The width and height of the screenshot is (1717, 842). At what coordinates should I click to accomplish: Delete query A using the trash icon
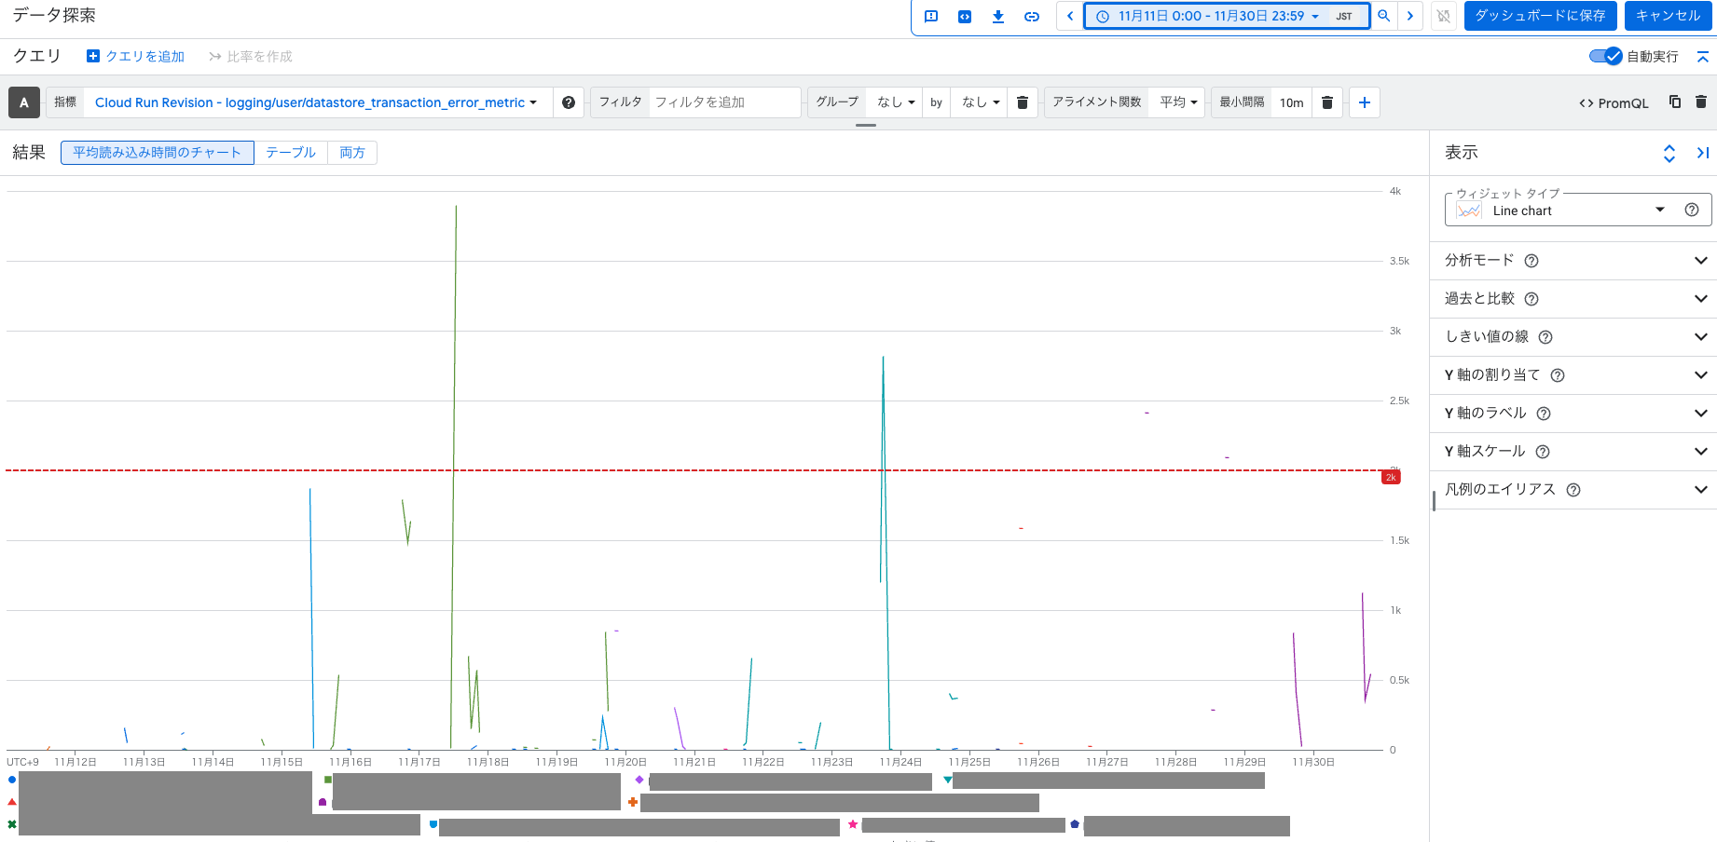pyautogui.click(x=1701, y=102)
